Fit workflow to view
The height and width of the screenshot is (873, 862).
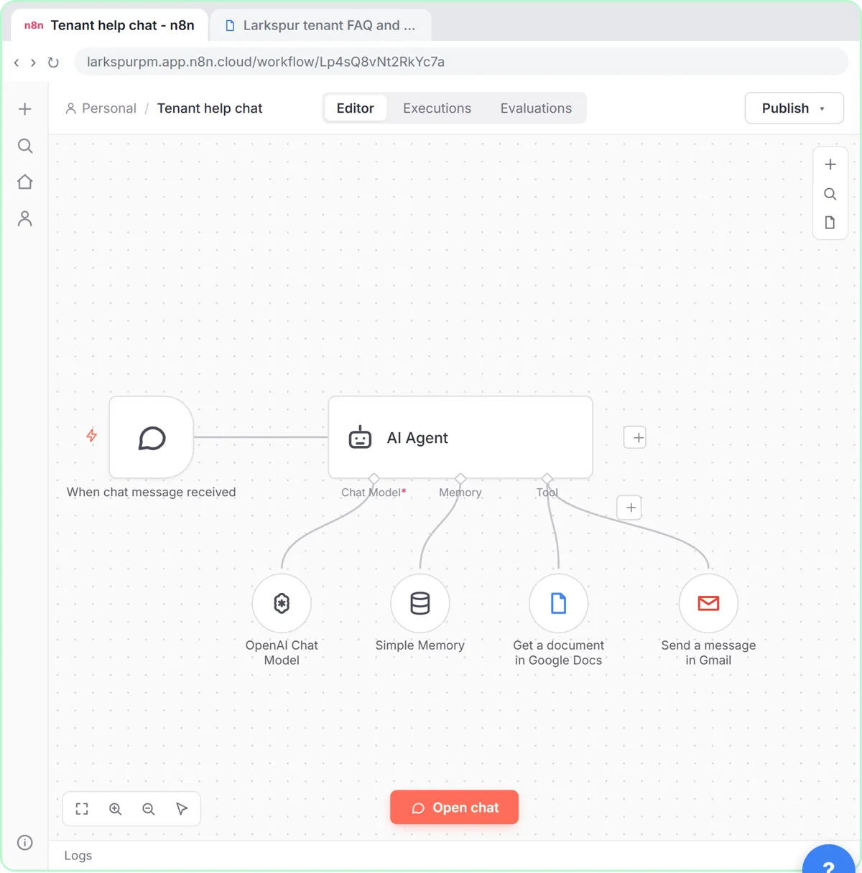tap(82, 809)
